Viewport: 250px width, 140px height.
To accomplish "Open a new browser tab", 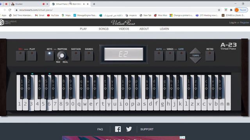I will point(94,4).
